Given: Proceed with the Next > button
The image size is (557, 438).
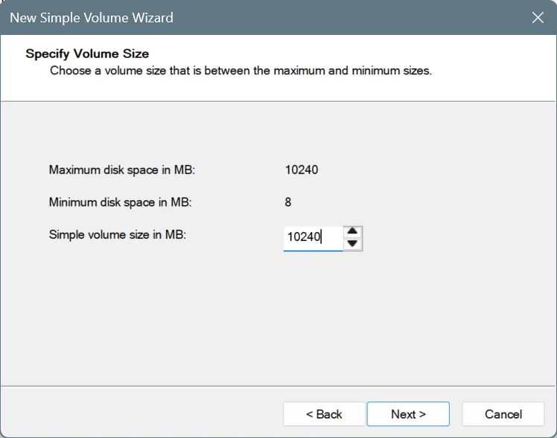Looking at the screenshot, I should [x=408, y=414].
